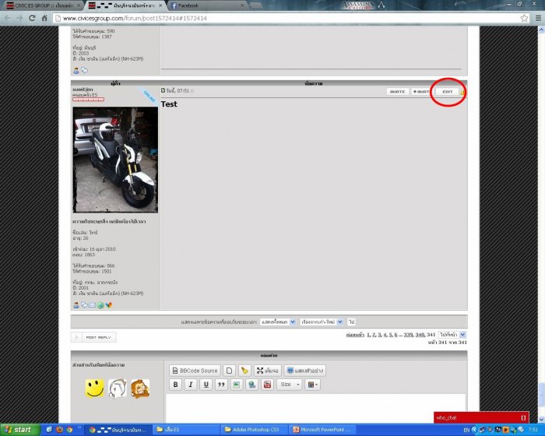This screenshot has height=436, width=545.
Task: Open the jump-to-page dropdown
Action: tap(452, 335)
